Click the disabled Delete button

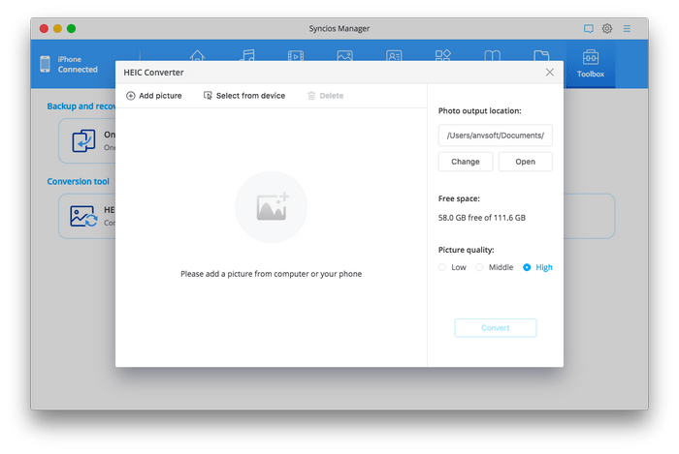click(x=325, y=96)
